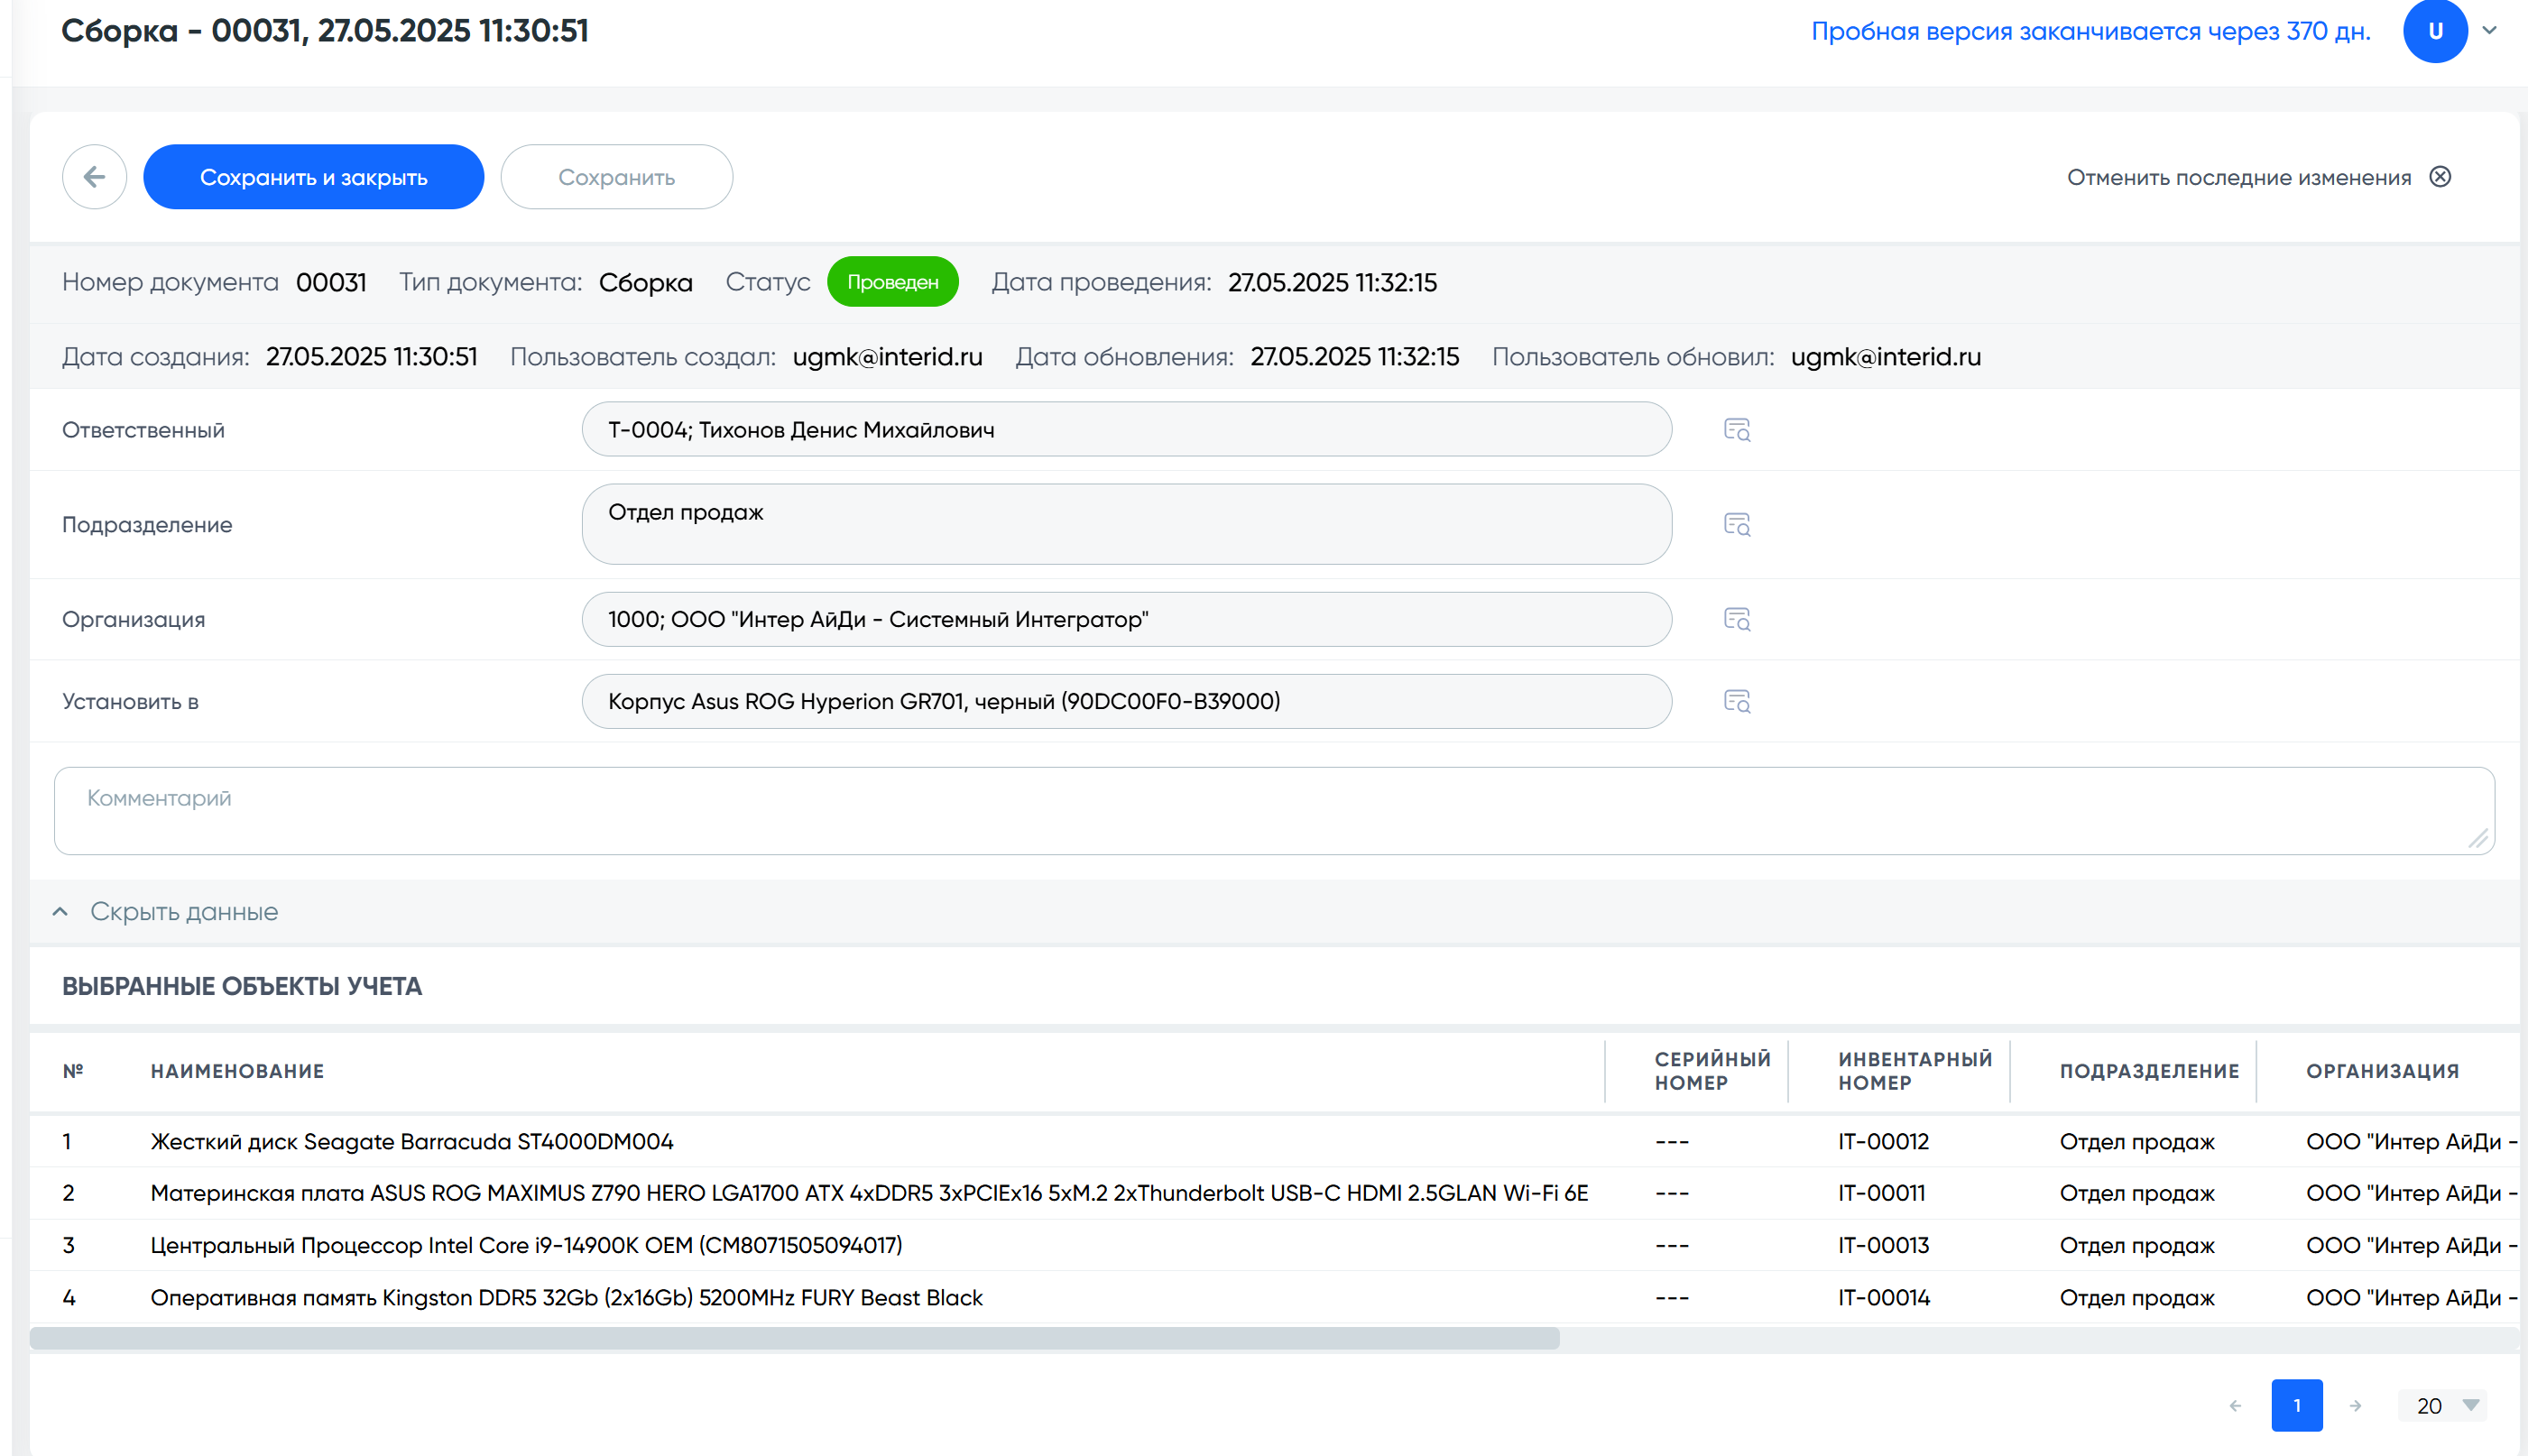Open lookup icon for Ответственный field

pyautogui.click(x=1737, y=430)
